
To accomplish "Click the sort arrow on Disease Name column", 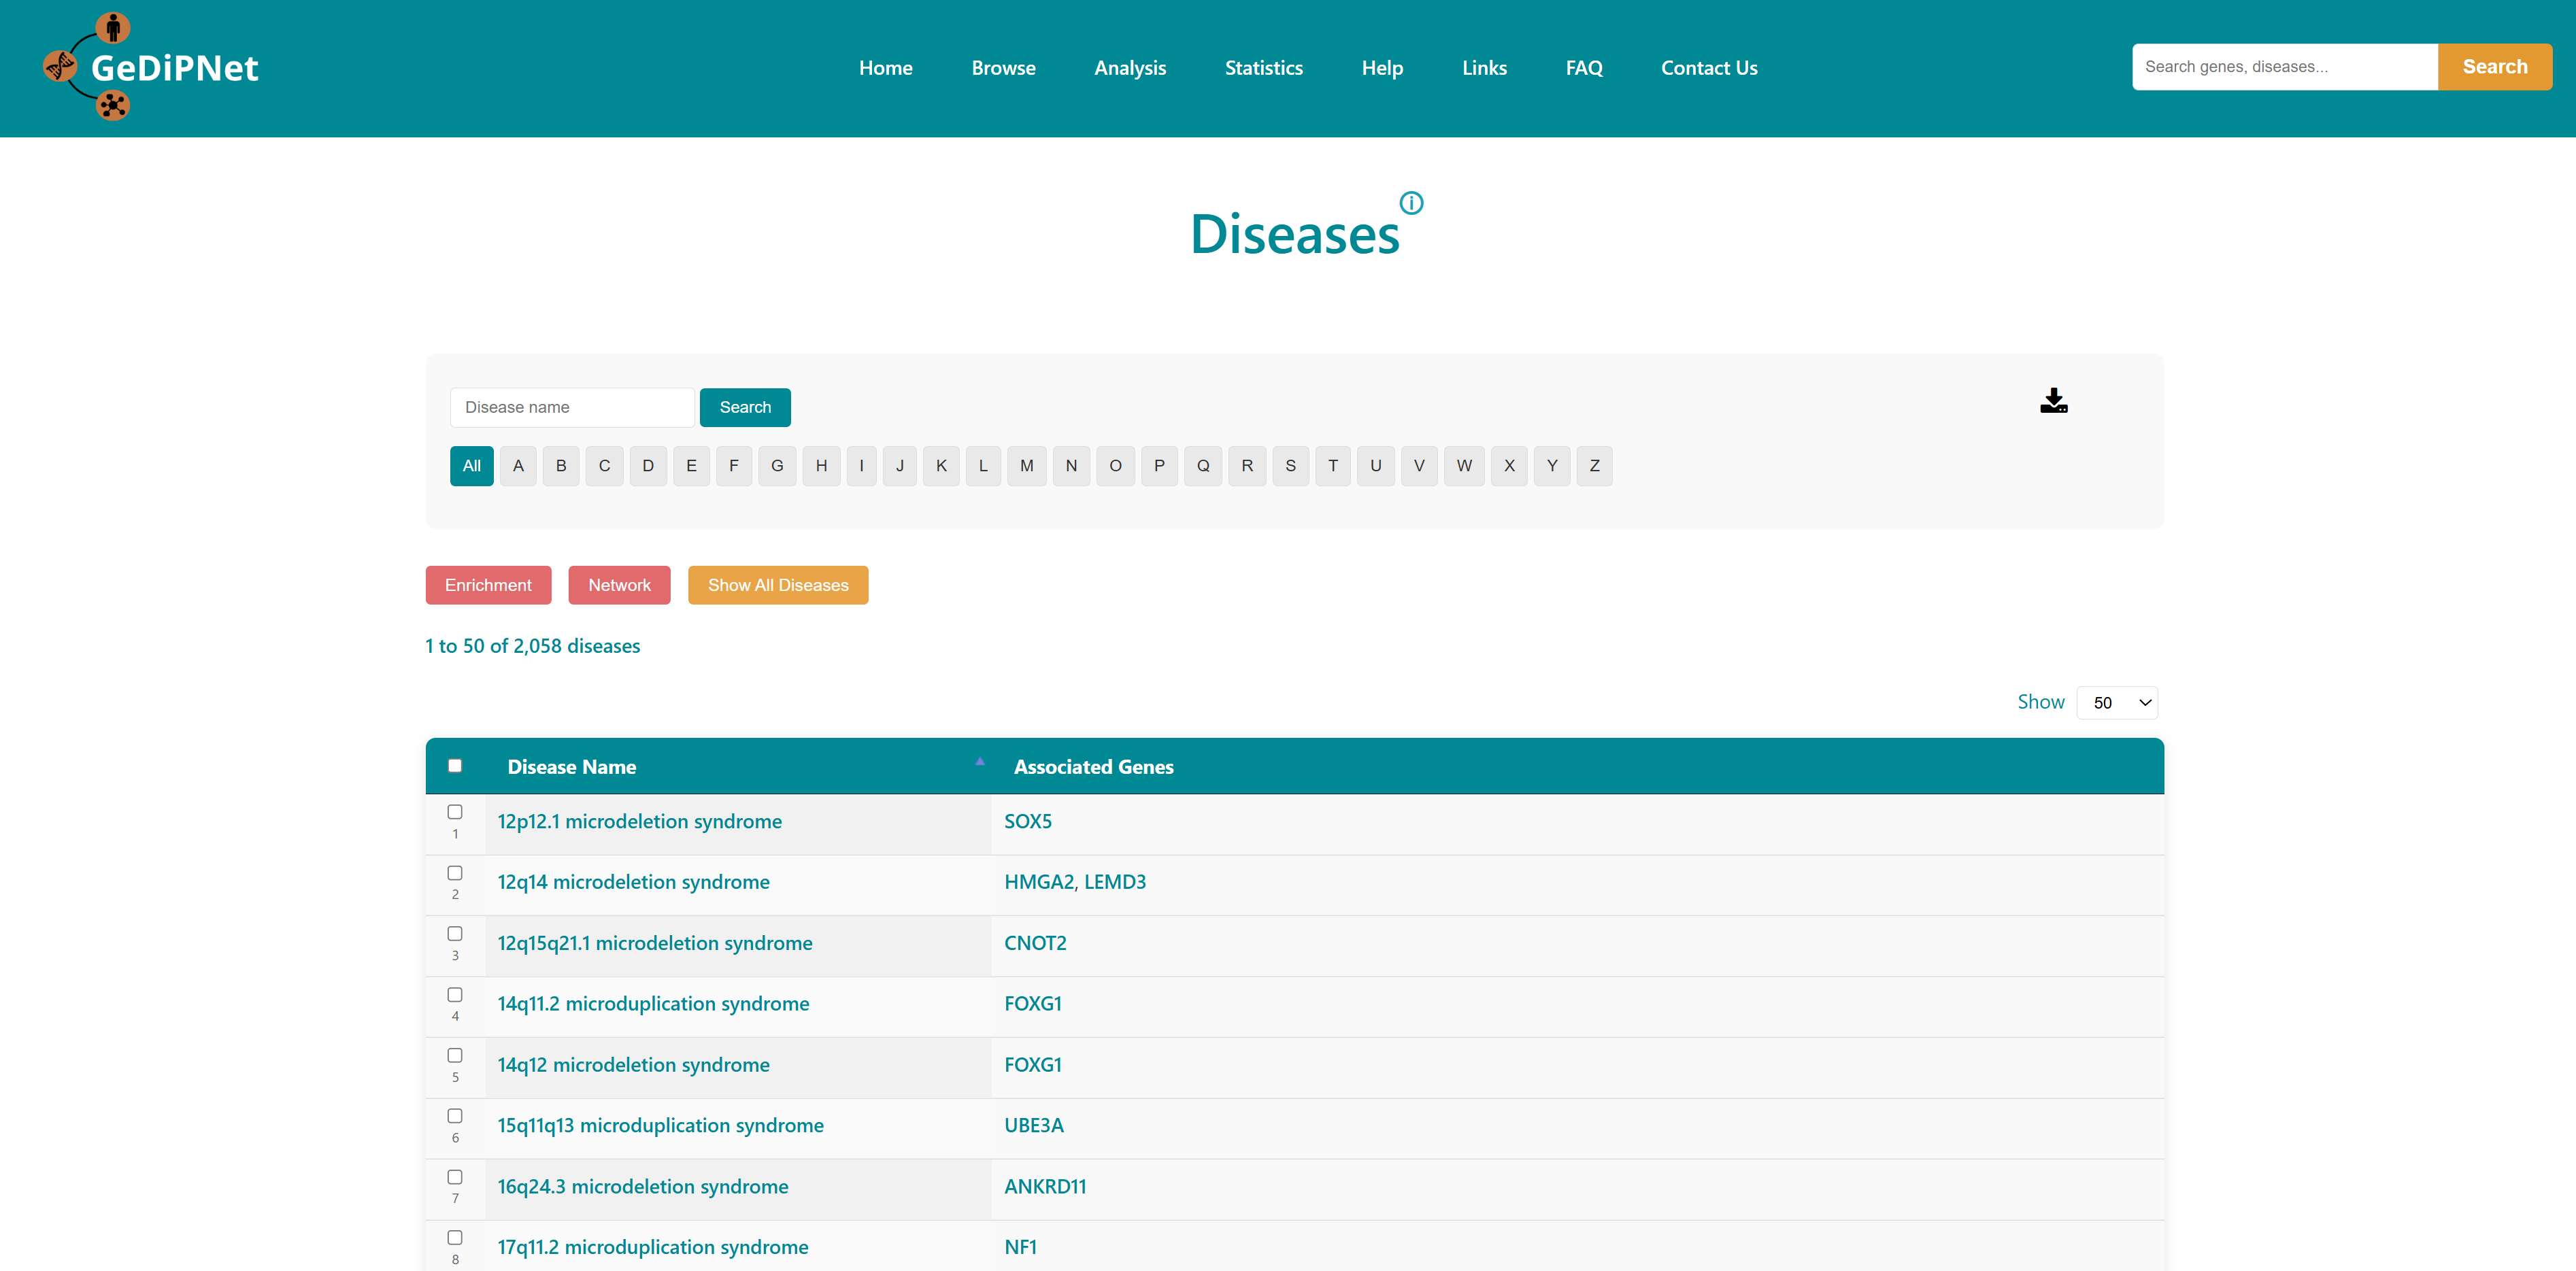I will [979, 762].
